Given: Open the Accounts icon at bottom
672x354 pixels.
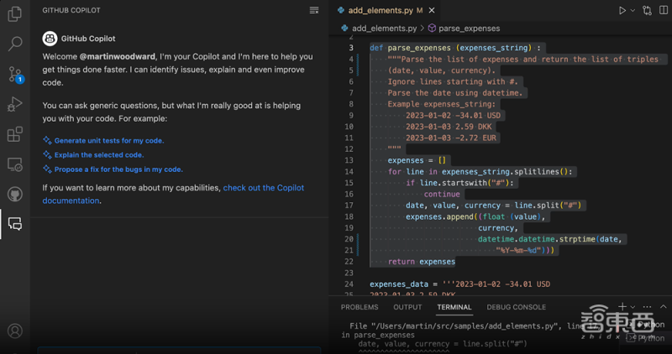Looking at the screenshot, I should (14, 331).
